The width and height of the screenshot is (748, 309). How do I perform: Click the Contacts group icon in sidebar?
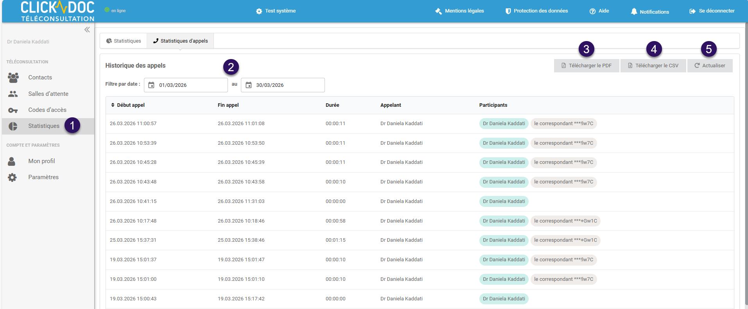pos(13,77)
